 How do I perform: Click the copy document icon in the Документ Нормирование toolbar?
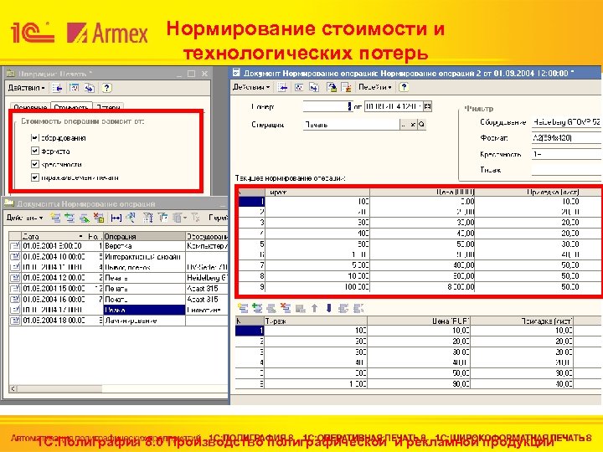pos(314,87)
